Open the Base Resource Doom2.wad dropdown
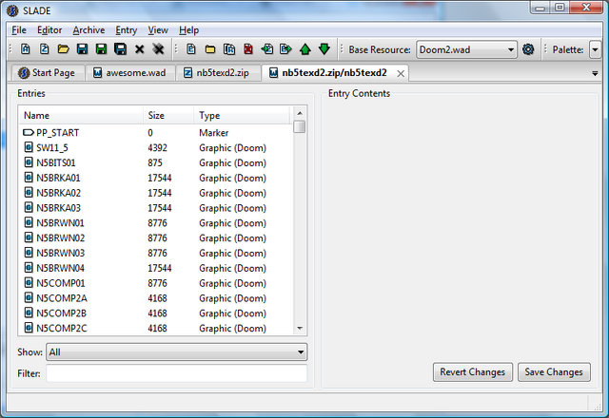Image resolution: width=609 pixels, height=418 pixels. [466, 49]
